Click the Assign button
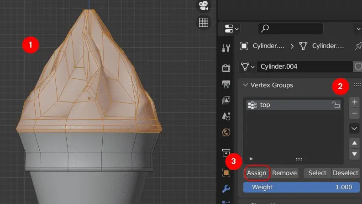This screenshot has width=362, height=204. pos(257,173)
